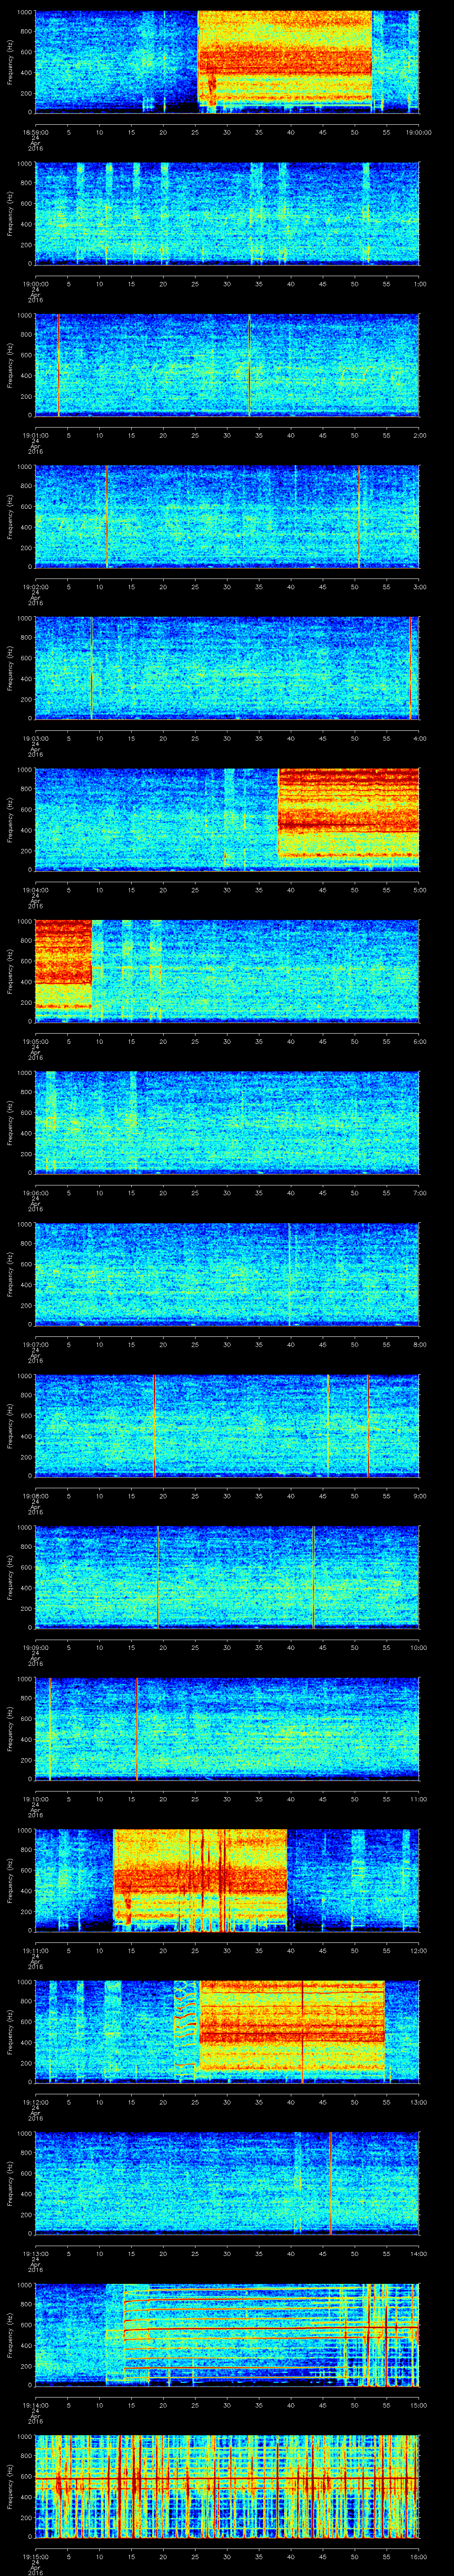Click the 13:00 end time label
Screen dimensions: 454x2576
pyautogui.click(x=419, y=2101)
